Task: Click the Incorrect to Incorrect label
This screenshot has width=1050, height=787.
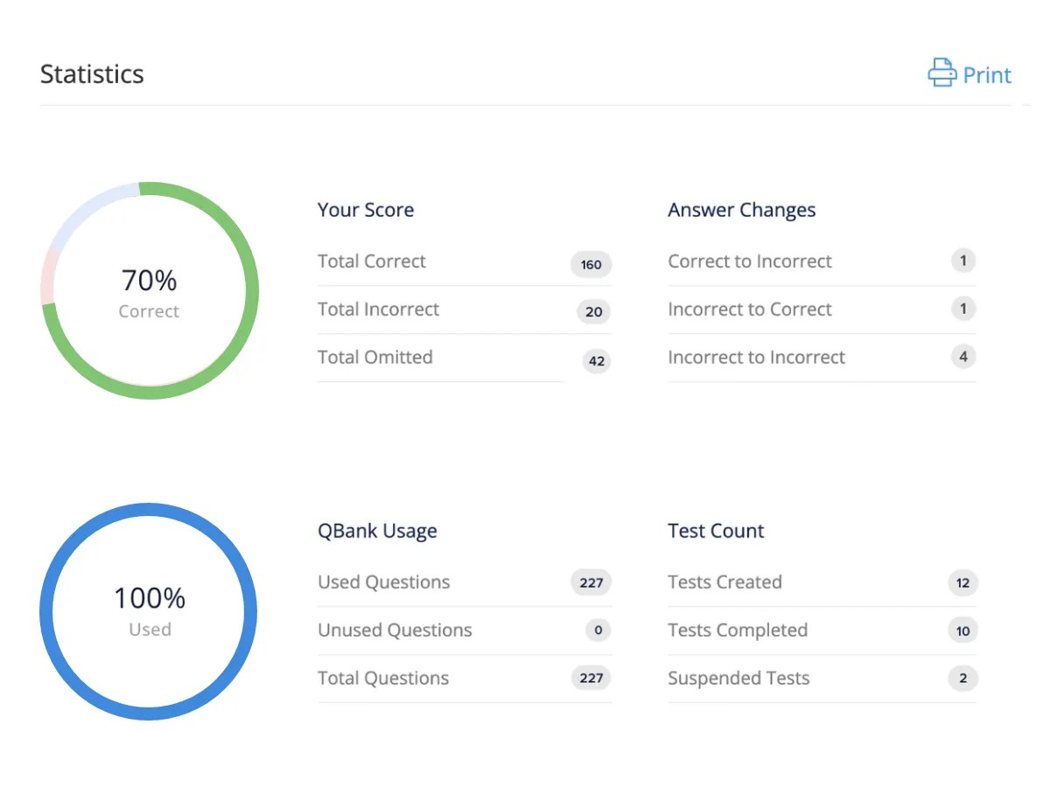Action: (757, 358)
